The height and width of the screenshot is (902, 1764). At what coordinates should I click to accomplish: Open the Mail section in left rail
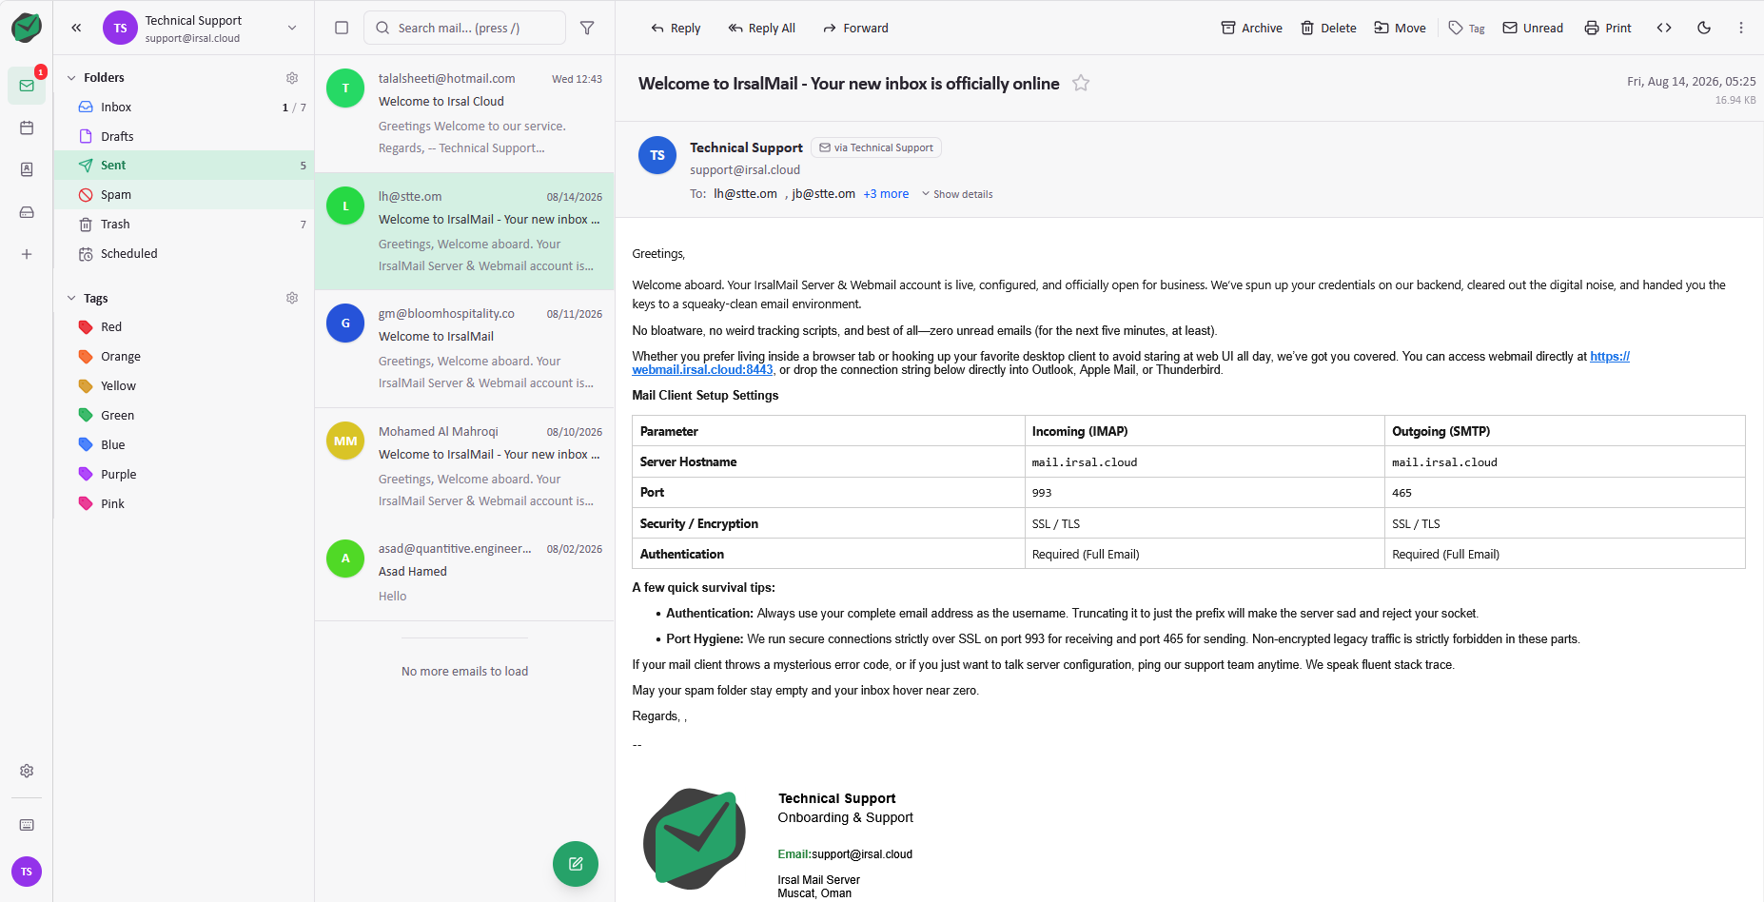point(27,86)
